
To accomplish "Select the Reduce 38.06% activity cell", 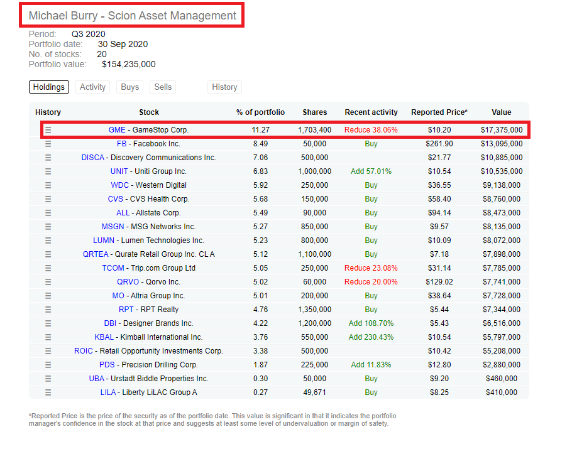I will [371, 130].
